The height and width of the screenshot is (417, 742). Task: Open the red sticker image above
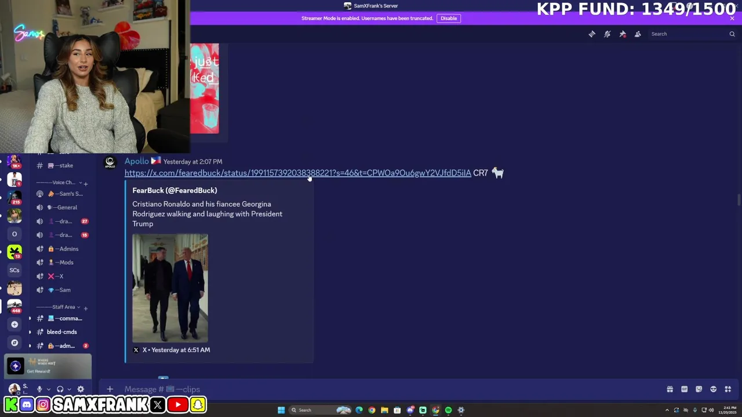click(x=205, y=88)
